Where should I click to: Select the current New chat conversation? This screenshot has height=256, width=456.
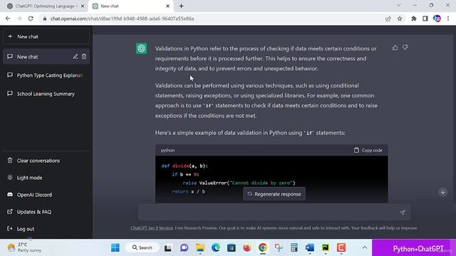pos(46,57)
